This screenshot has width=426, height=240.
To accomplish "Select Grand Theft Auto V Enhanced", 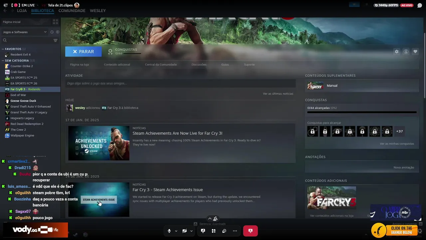I will point(31,107).
